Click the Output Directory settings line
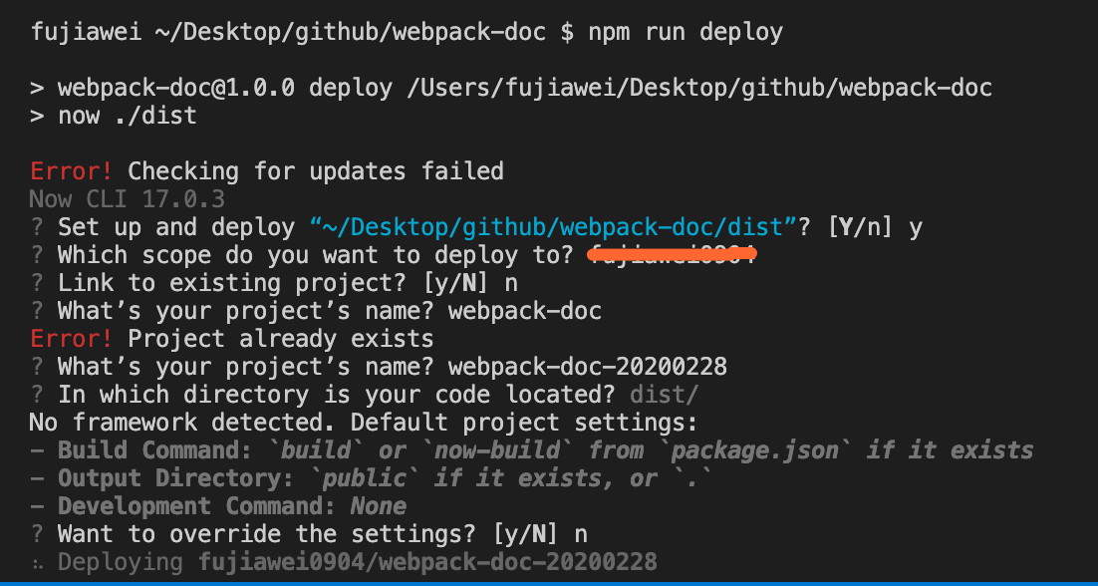1098x586 pixels. pyautogui.click(x=370, y=478)
